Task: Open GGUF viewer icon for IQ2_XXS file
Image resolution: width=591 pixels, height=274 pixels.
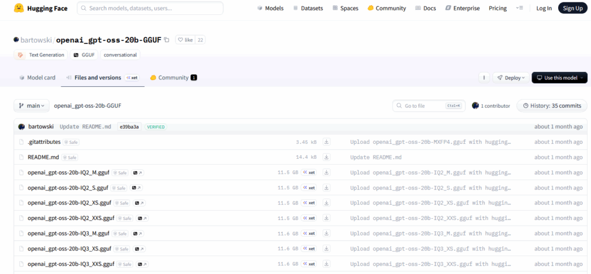Action: (143, 218)
